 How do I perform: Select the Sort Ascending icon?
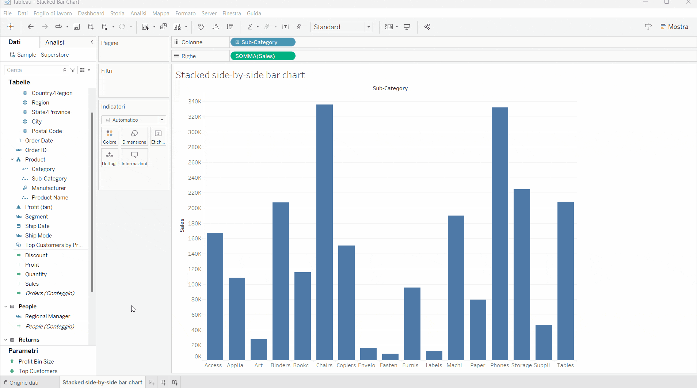coord(216,27)
